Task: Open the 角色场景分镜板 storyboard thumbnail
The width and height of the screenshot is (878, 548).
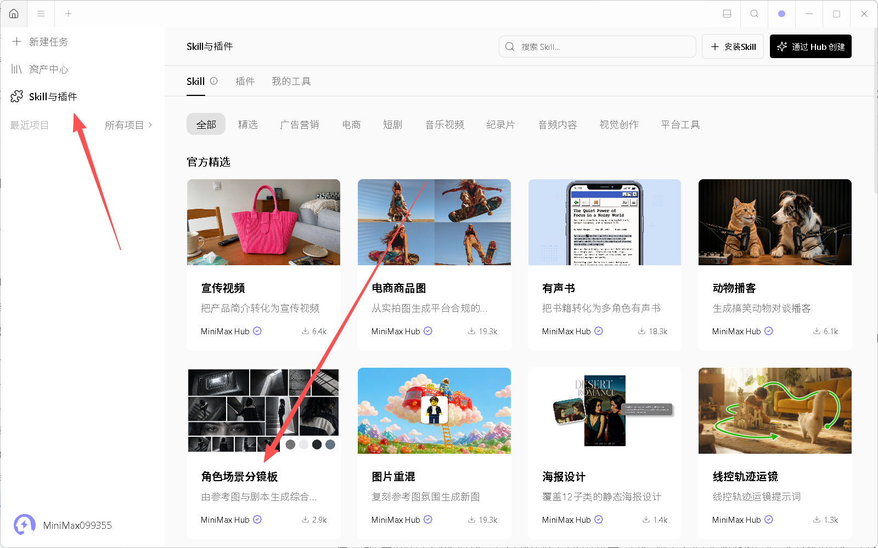Action: click(x=263, y=410)
